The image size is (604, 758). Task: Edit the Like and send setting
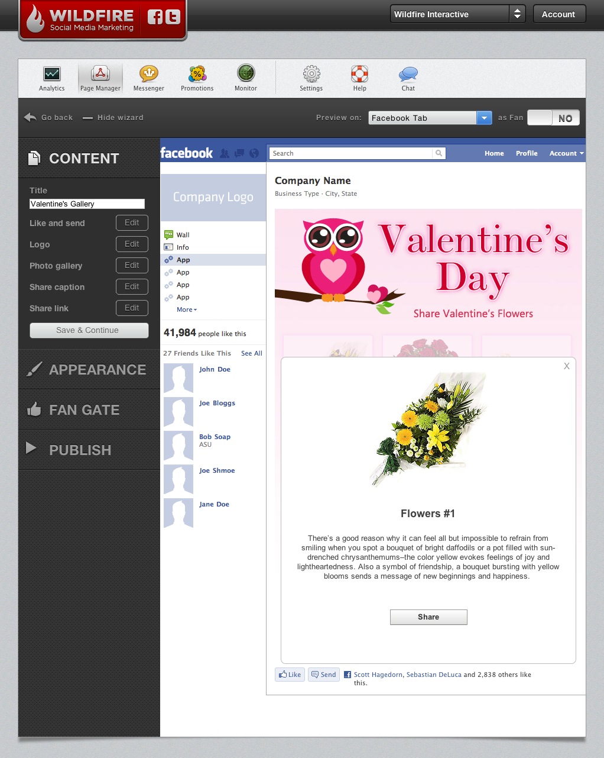click(x=132, y=223)
